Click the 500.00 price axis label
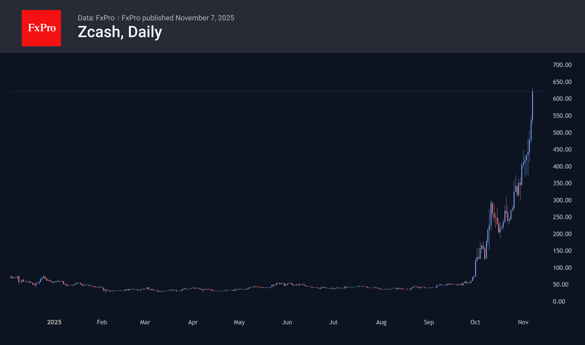This screenshot has width=585, height=345. pyautogui.click(x=562, y=133)
